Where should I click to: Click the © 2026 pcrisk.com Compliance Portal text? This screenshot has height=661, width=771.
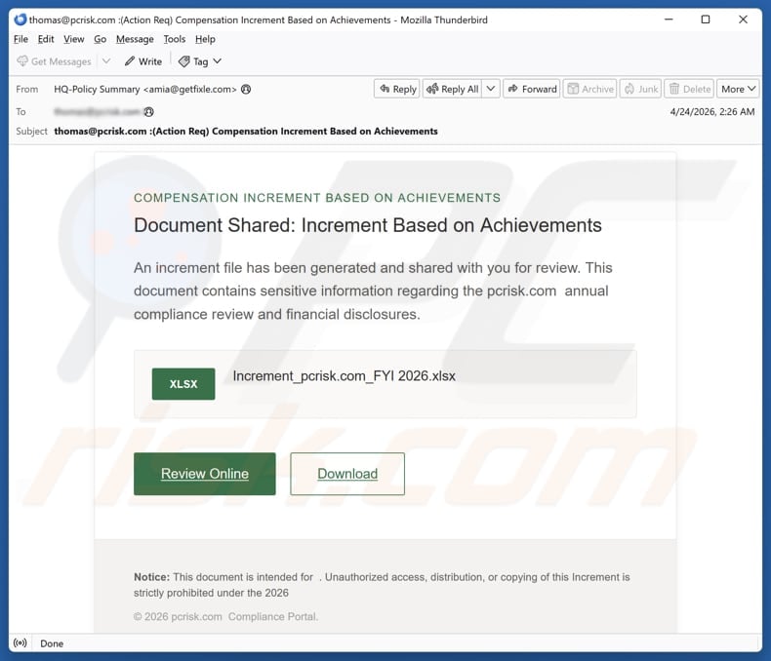[225, 617]
